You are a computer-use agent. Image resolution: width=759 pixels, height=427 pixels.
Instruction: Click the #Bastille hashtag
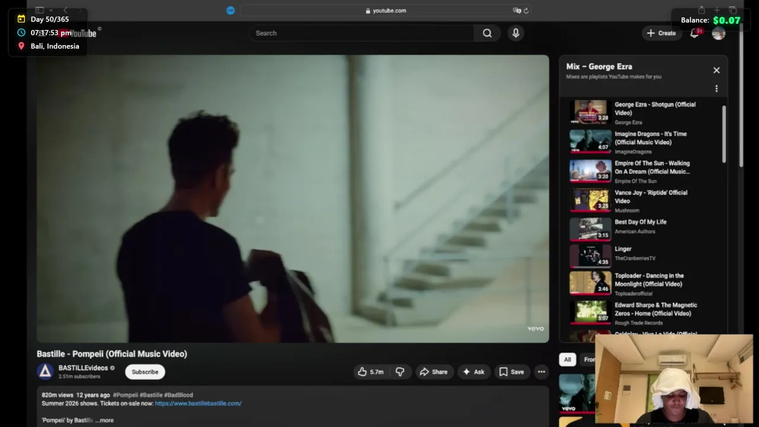(151, 395)
